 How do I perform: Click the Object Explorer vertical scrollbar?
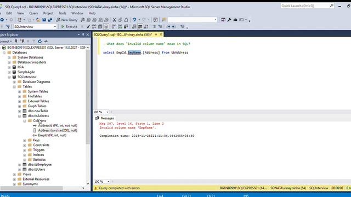88,96
